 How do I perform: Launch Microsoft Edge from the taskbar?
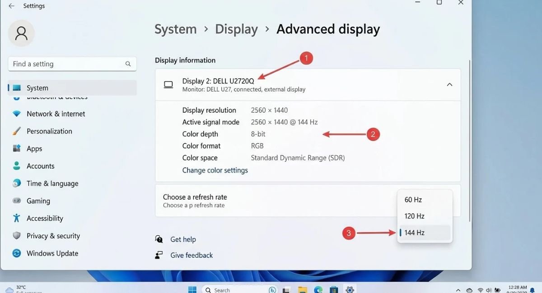pyautogui.click(x=318, y=290)
